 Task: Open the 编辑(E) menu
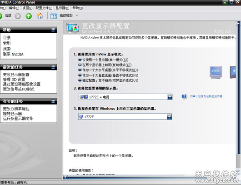(14, 8)
